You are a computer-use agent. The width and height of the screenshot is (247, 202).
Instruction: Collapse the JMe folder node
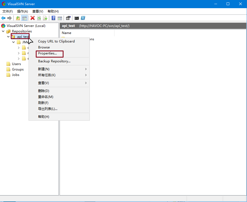coord(14,42)
